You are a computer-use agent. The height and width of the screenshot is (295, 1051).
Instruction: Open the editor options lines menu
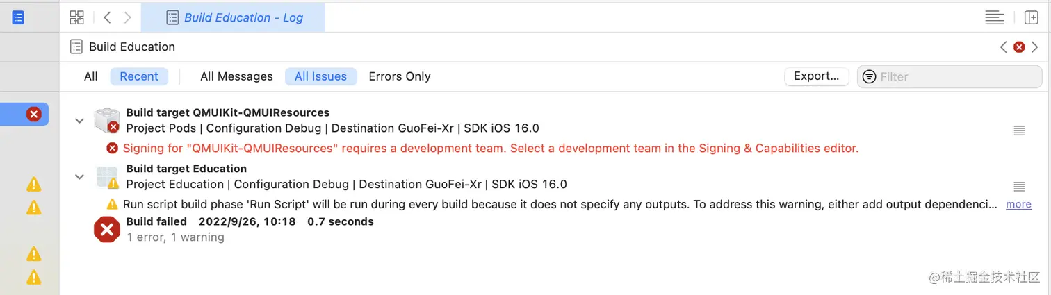(x=994, y=17)
